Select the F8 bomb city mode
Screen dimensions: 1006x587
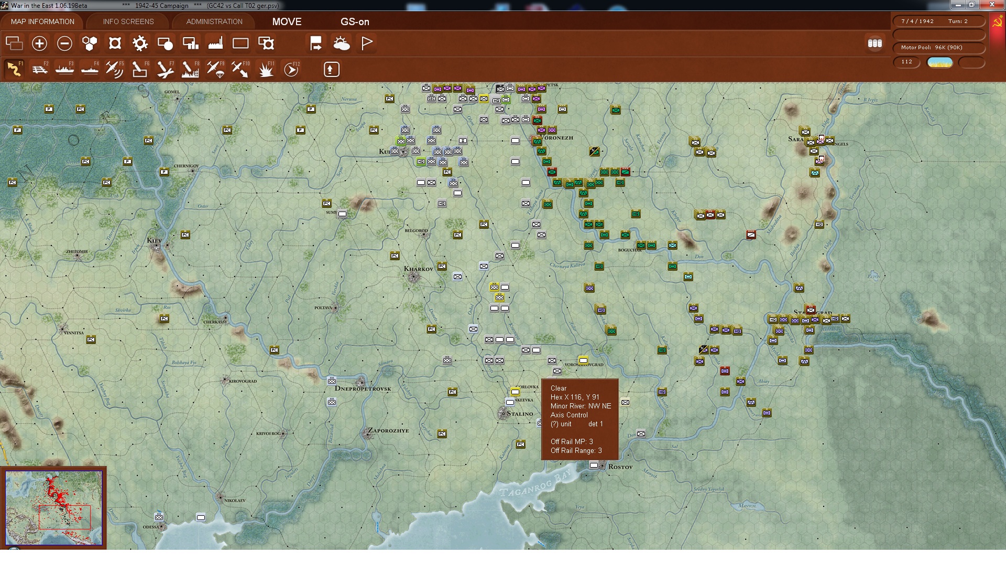coord(190,69)
